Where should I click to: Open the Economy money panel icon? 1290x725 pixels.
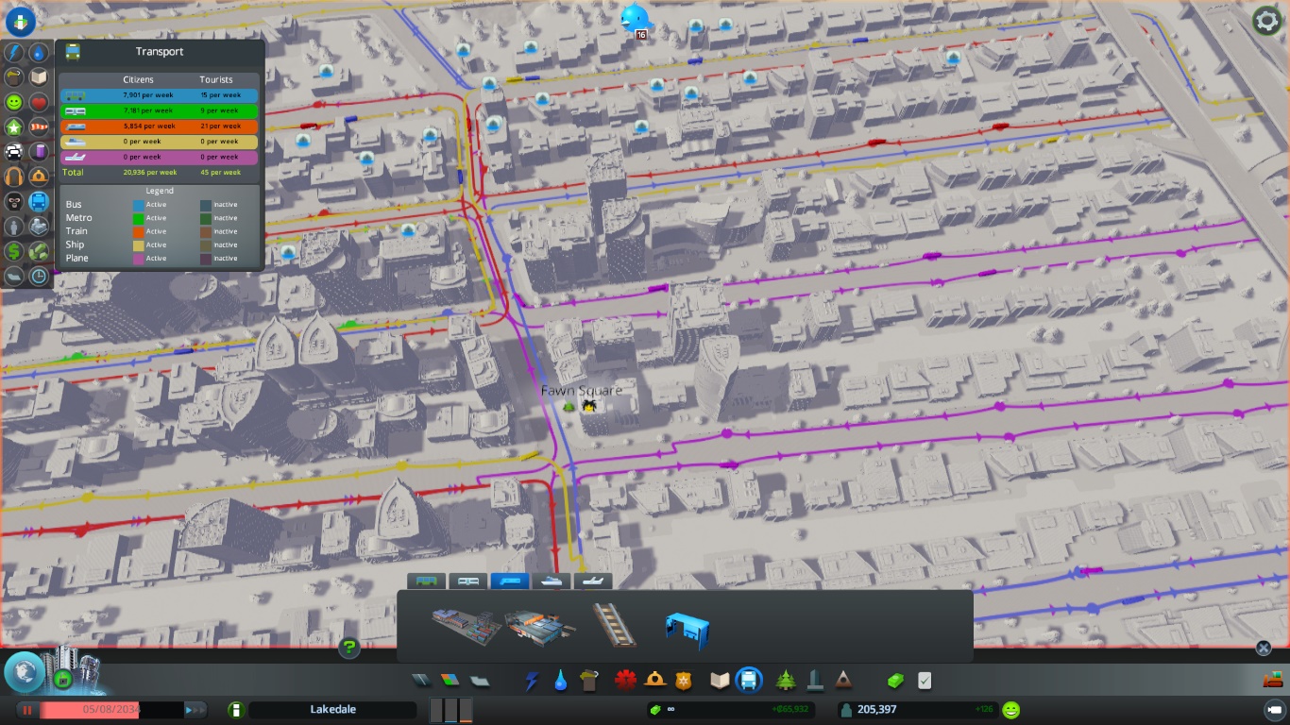click(894, 681)
